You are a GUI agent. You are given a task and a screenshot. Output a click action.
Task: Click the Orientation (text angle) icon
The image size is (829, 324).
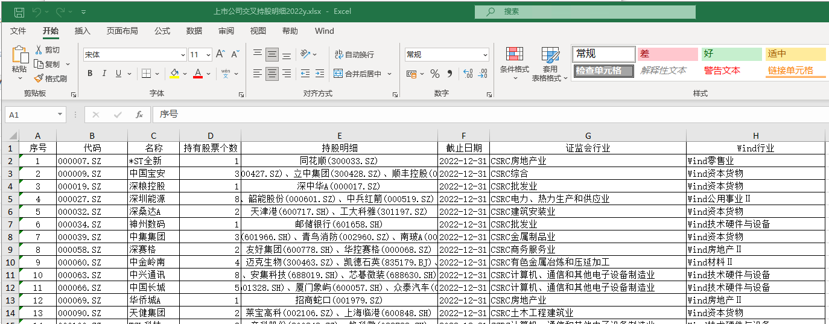click(x=306, y=54)
